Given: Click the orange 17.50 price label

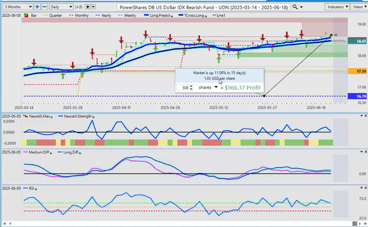Looking at the screenshot, I should coord(357,71).
